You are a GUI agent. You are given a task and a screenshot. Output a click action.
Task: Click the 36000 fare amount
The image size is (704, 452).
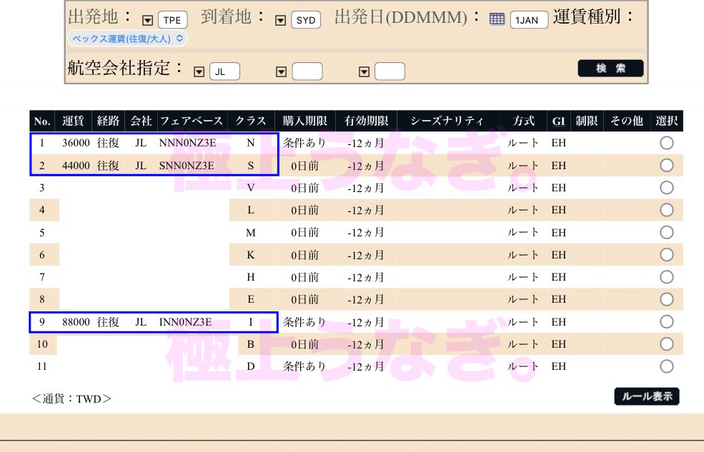point(76,143)
